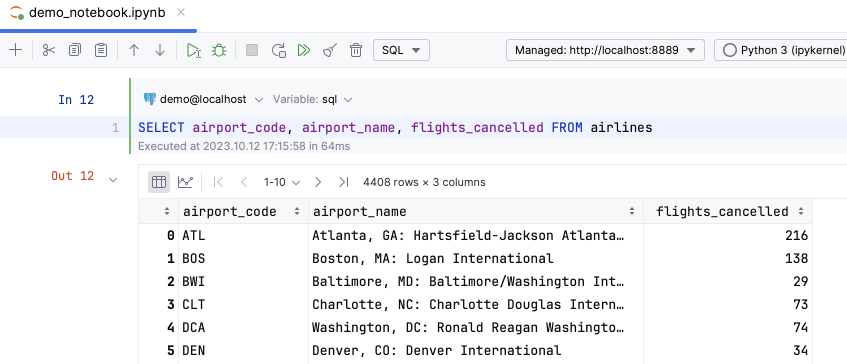Click the 4408 rows × 3 columns label
This screenshot has height=364, width=847.
pyautogui.click(x=424, y=182)
